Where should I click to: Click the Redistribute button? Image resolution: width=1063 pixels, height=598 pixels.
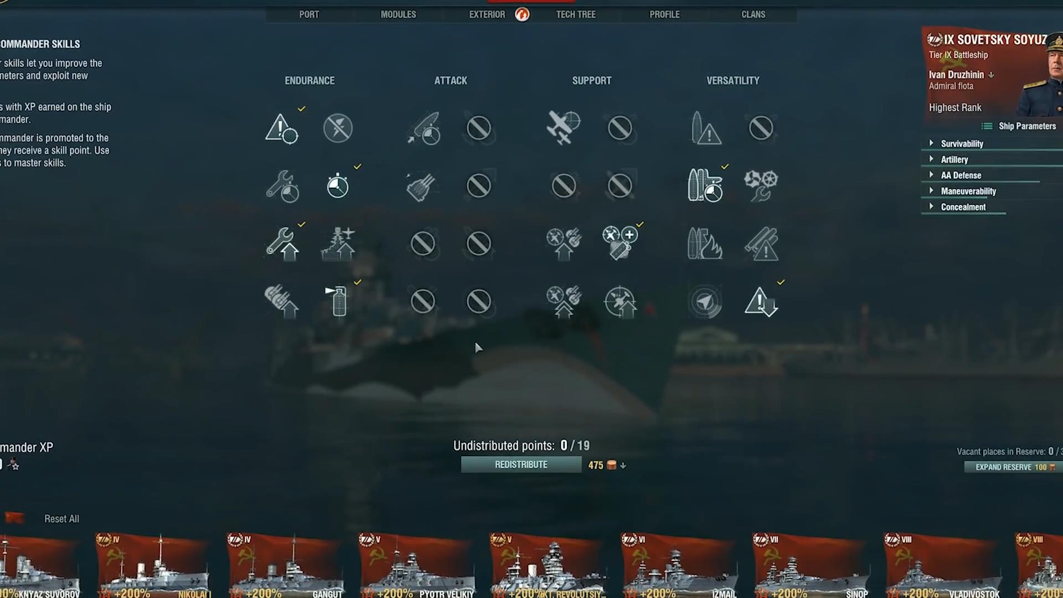click(x=521, y=465)
